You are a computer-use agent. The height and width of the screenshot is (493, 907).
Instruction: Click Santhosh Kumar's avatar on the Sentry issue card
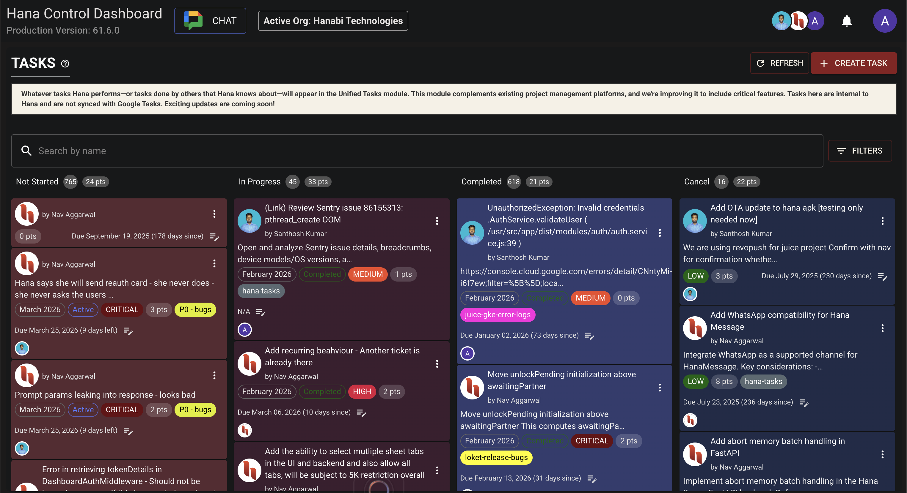click(249, 221)
